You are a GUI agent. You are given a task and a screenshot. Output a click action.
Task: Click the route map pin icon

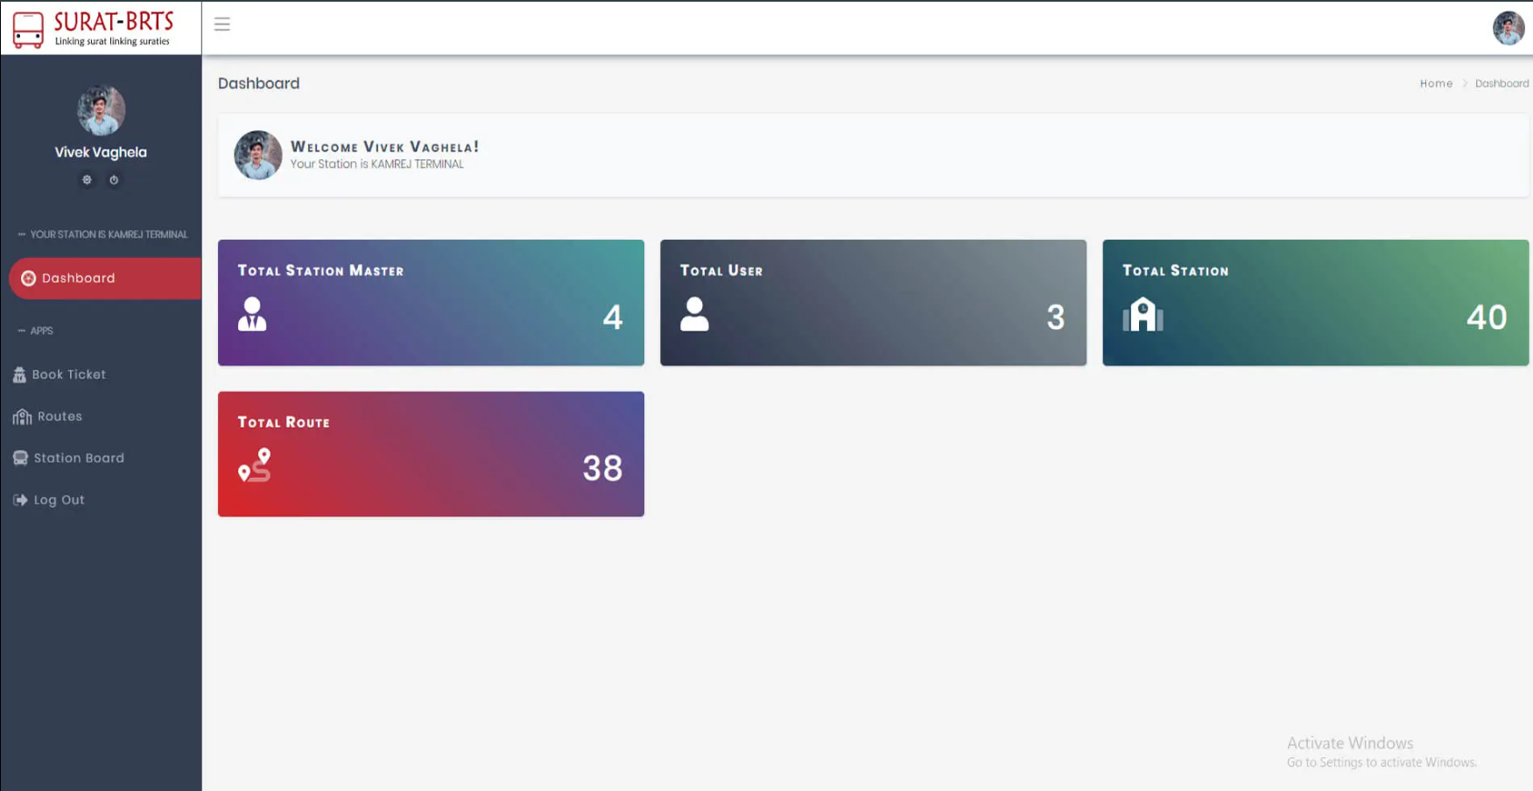pos(255,465)
